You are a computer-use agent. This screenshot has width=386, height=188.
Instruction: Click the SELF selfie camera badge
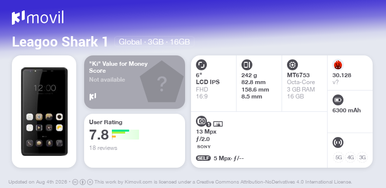pos(203,158)
